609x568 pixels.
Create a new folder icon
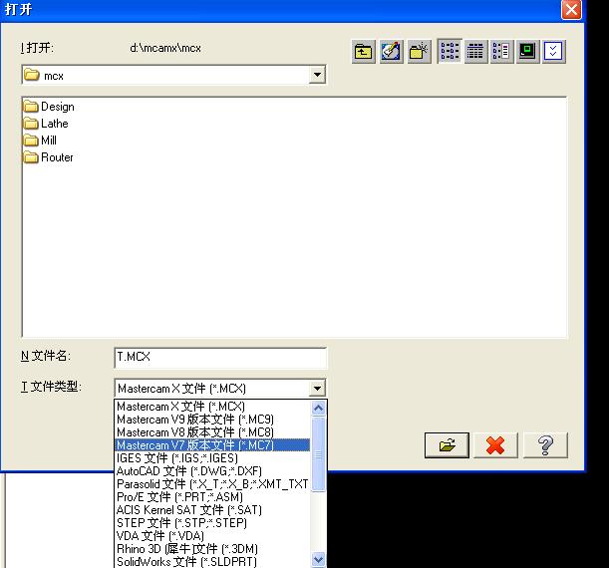(x=419, y=51)
